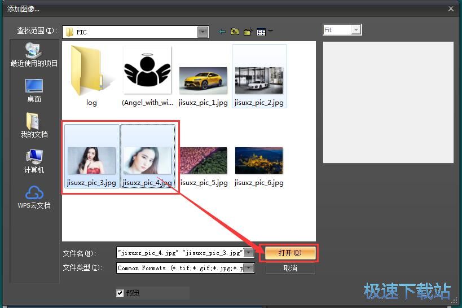Toggle the 预览 preview checkbox
The width and height of the screenshot is (462, 308).
coord(120,293)
